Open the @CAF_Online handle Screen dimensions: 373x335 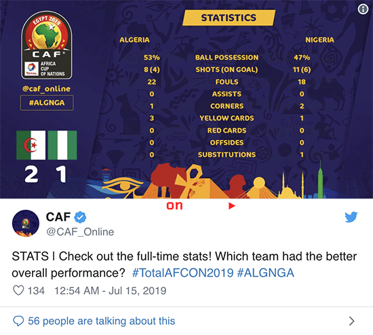pos(80,232)
